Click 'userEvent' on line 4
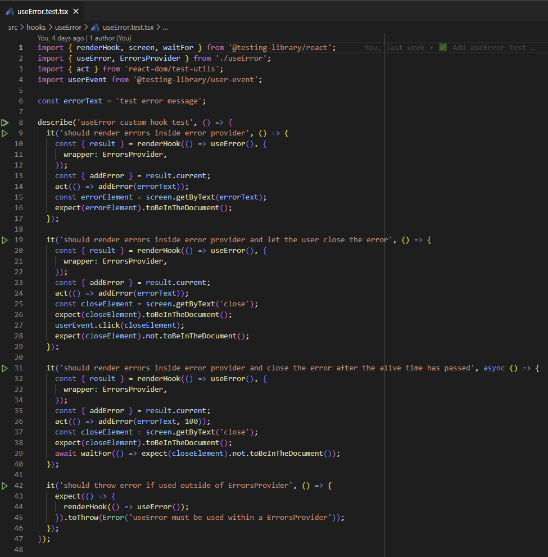The image size is (548, 557). (x=87, y=80)
